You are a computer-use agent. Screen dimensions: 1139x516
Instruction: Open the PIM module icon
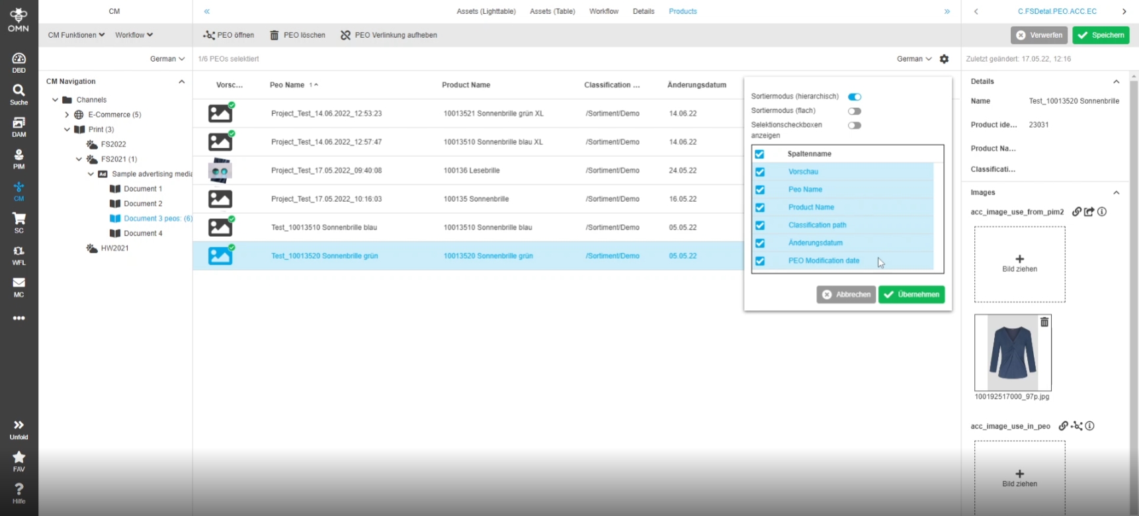coord(19,159)
